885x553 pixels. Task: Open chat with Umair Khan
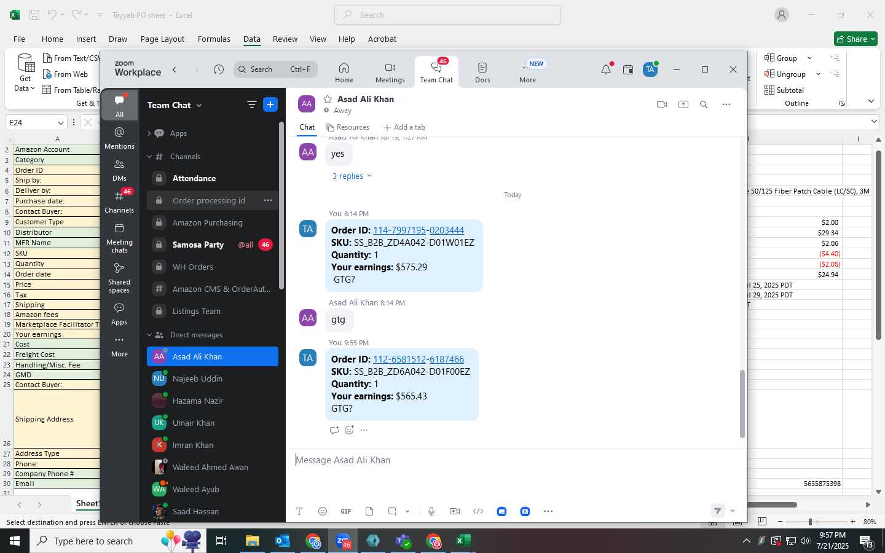pos(213,423)
